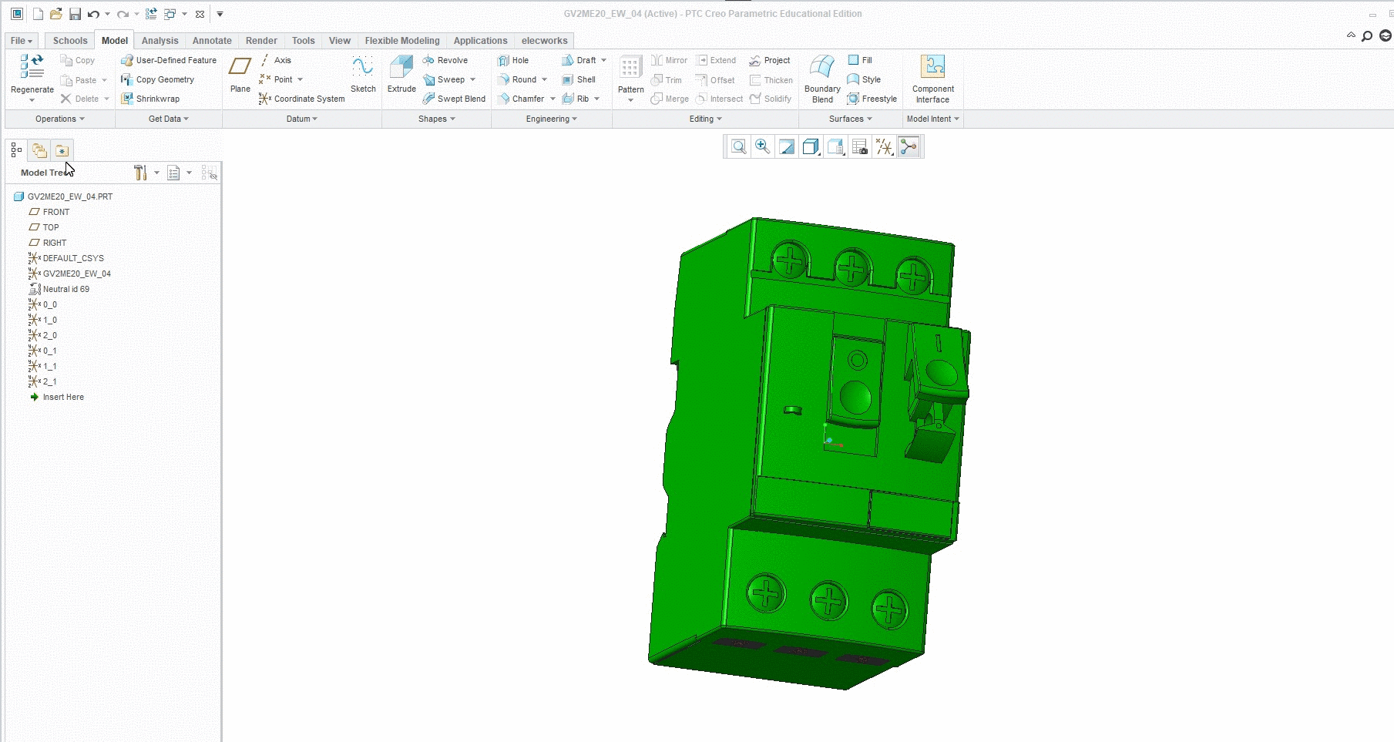Open the View Manager icon
The height and width of the screenshot is (742, 1394).
(x=860, y=146)
